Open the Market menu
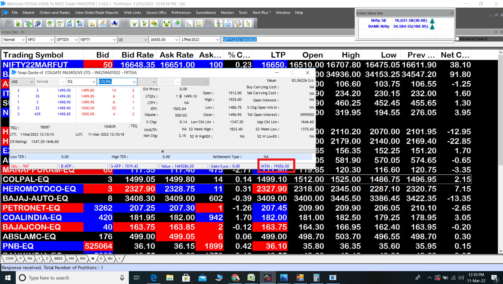This screenshot has height=284, width=503. (x=28, y=13)
